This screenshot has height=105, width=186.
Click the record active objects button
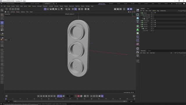pos(78,96)
